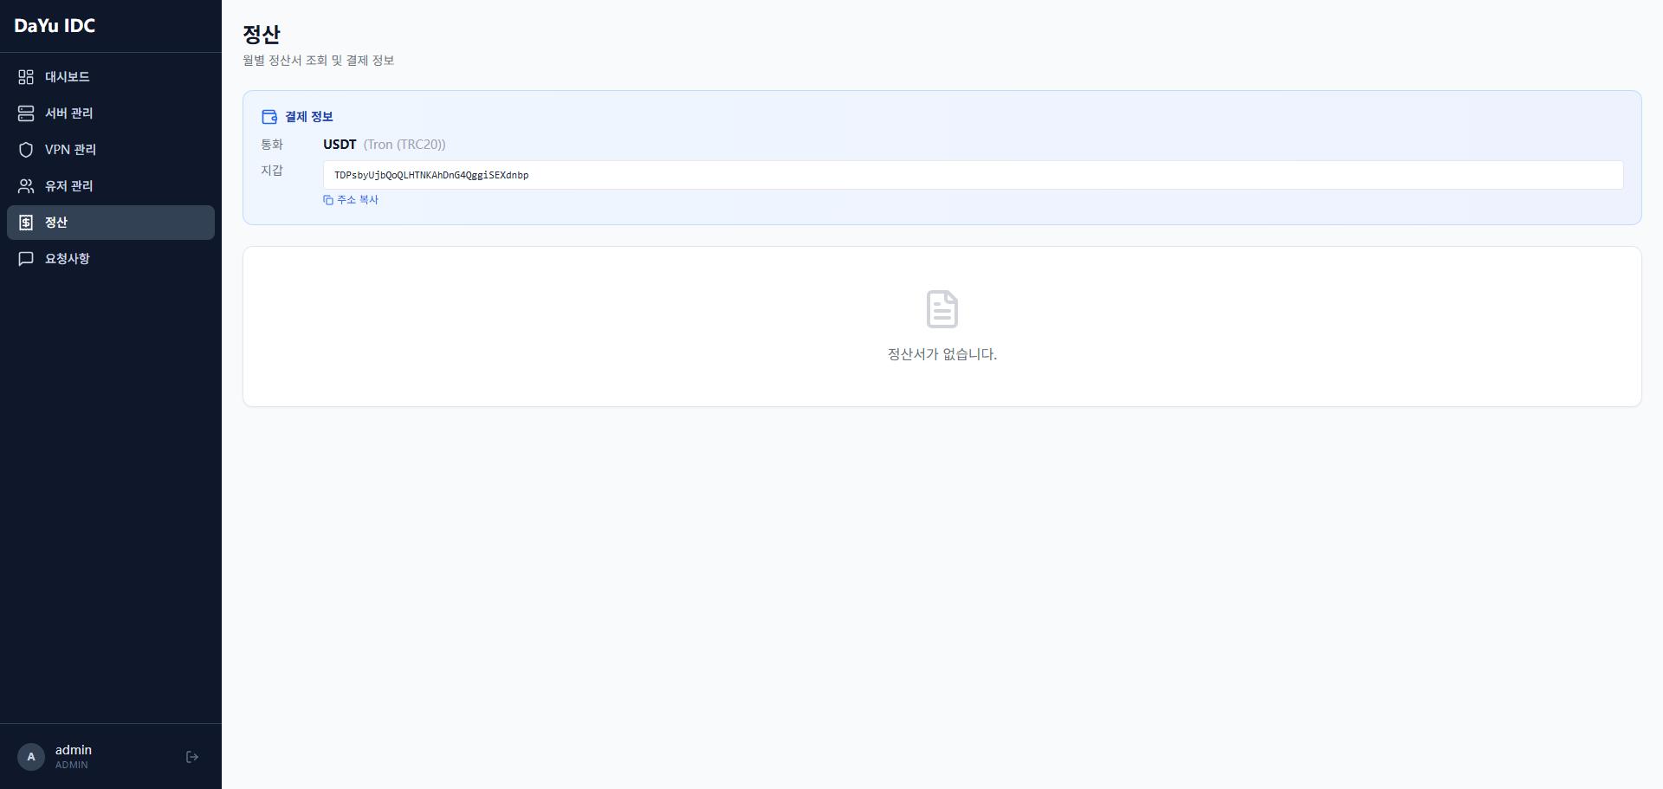Open the 요청사항 text label
The height and width of the screenshot is (789, 1663).
pyautogui.click(x=68, y=259)
